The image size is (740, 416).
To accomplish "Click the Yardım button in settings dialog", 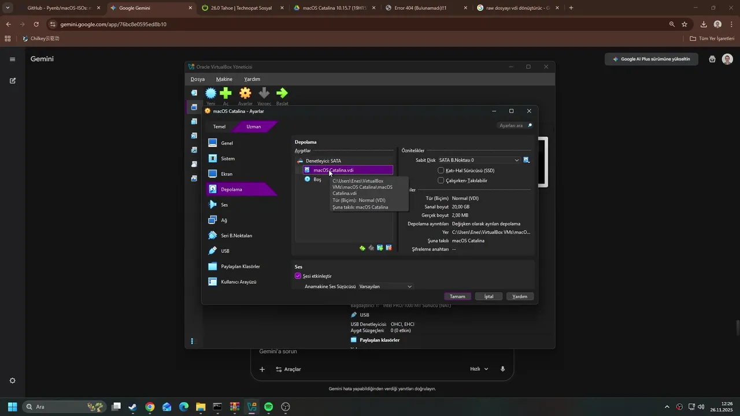I will [520, 296].
